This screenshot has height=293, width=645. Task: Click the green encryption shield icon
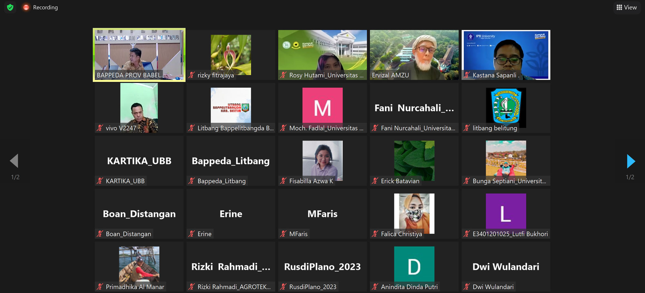pyautogui.click(x=10, y=7)
